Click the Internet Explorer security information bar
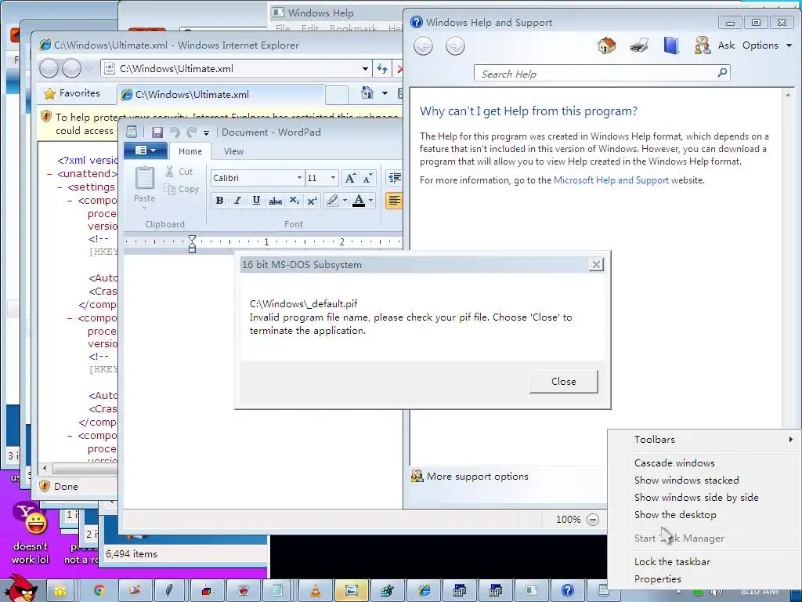802x602 pixels. [x=219, y=124]
